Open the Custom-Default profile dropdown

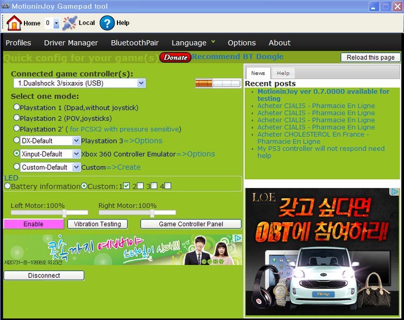click(x=76, y=167)
